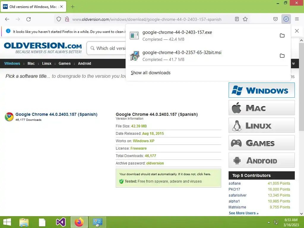The image size is (304, 228).
Task: Click the OLDVERSION.com logo
Action: 43,48
